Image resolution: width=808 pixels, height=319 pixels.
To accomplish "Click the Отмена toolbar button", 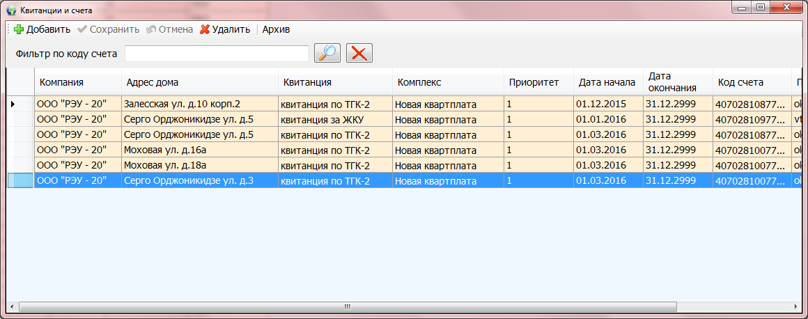I will coord(169,29).
